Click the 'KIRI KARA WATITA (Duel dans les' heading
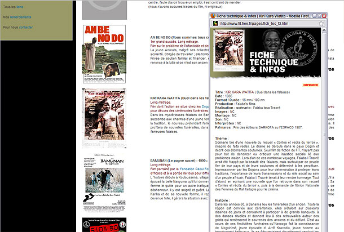Image resolution: width=344 pixels, height=232 pixels. [180, 98]
